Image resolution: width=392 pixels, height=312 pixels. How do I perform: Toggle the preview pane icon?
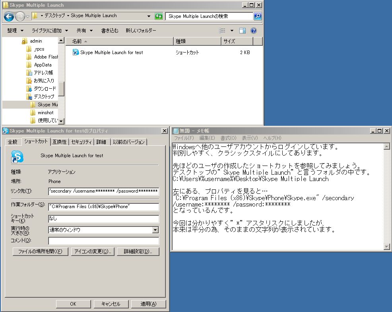[x=243, y=31]
